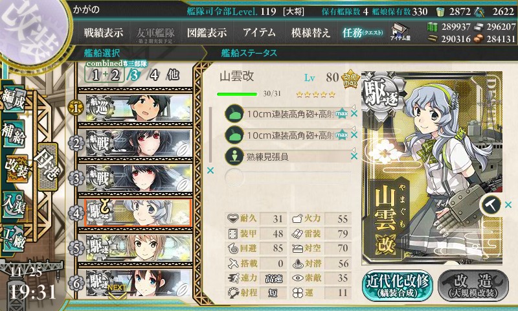Image resolution: width=518 pixels, height=311 pixels.
Task: Open the 工廠 (Factory) sidebar icon
Action: click(x=13, y=238)
